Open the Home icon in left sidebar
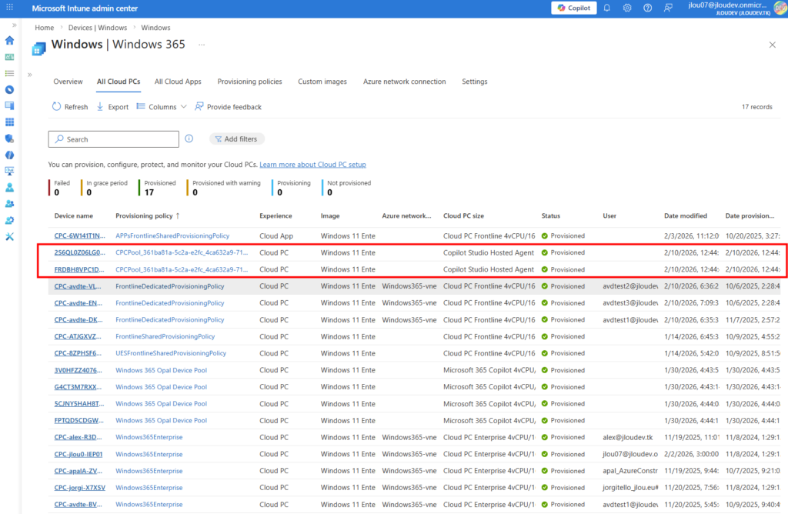 click(9, 40)
